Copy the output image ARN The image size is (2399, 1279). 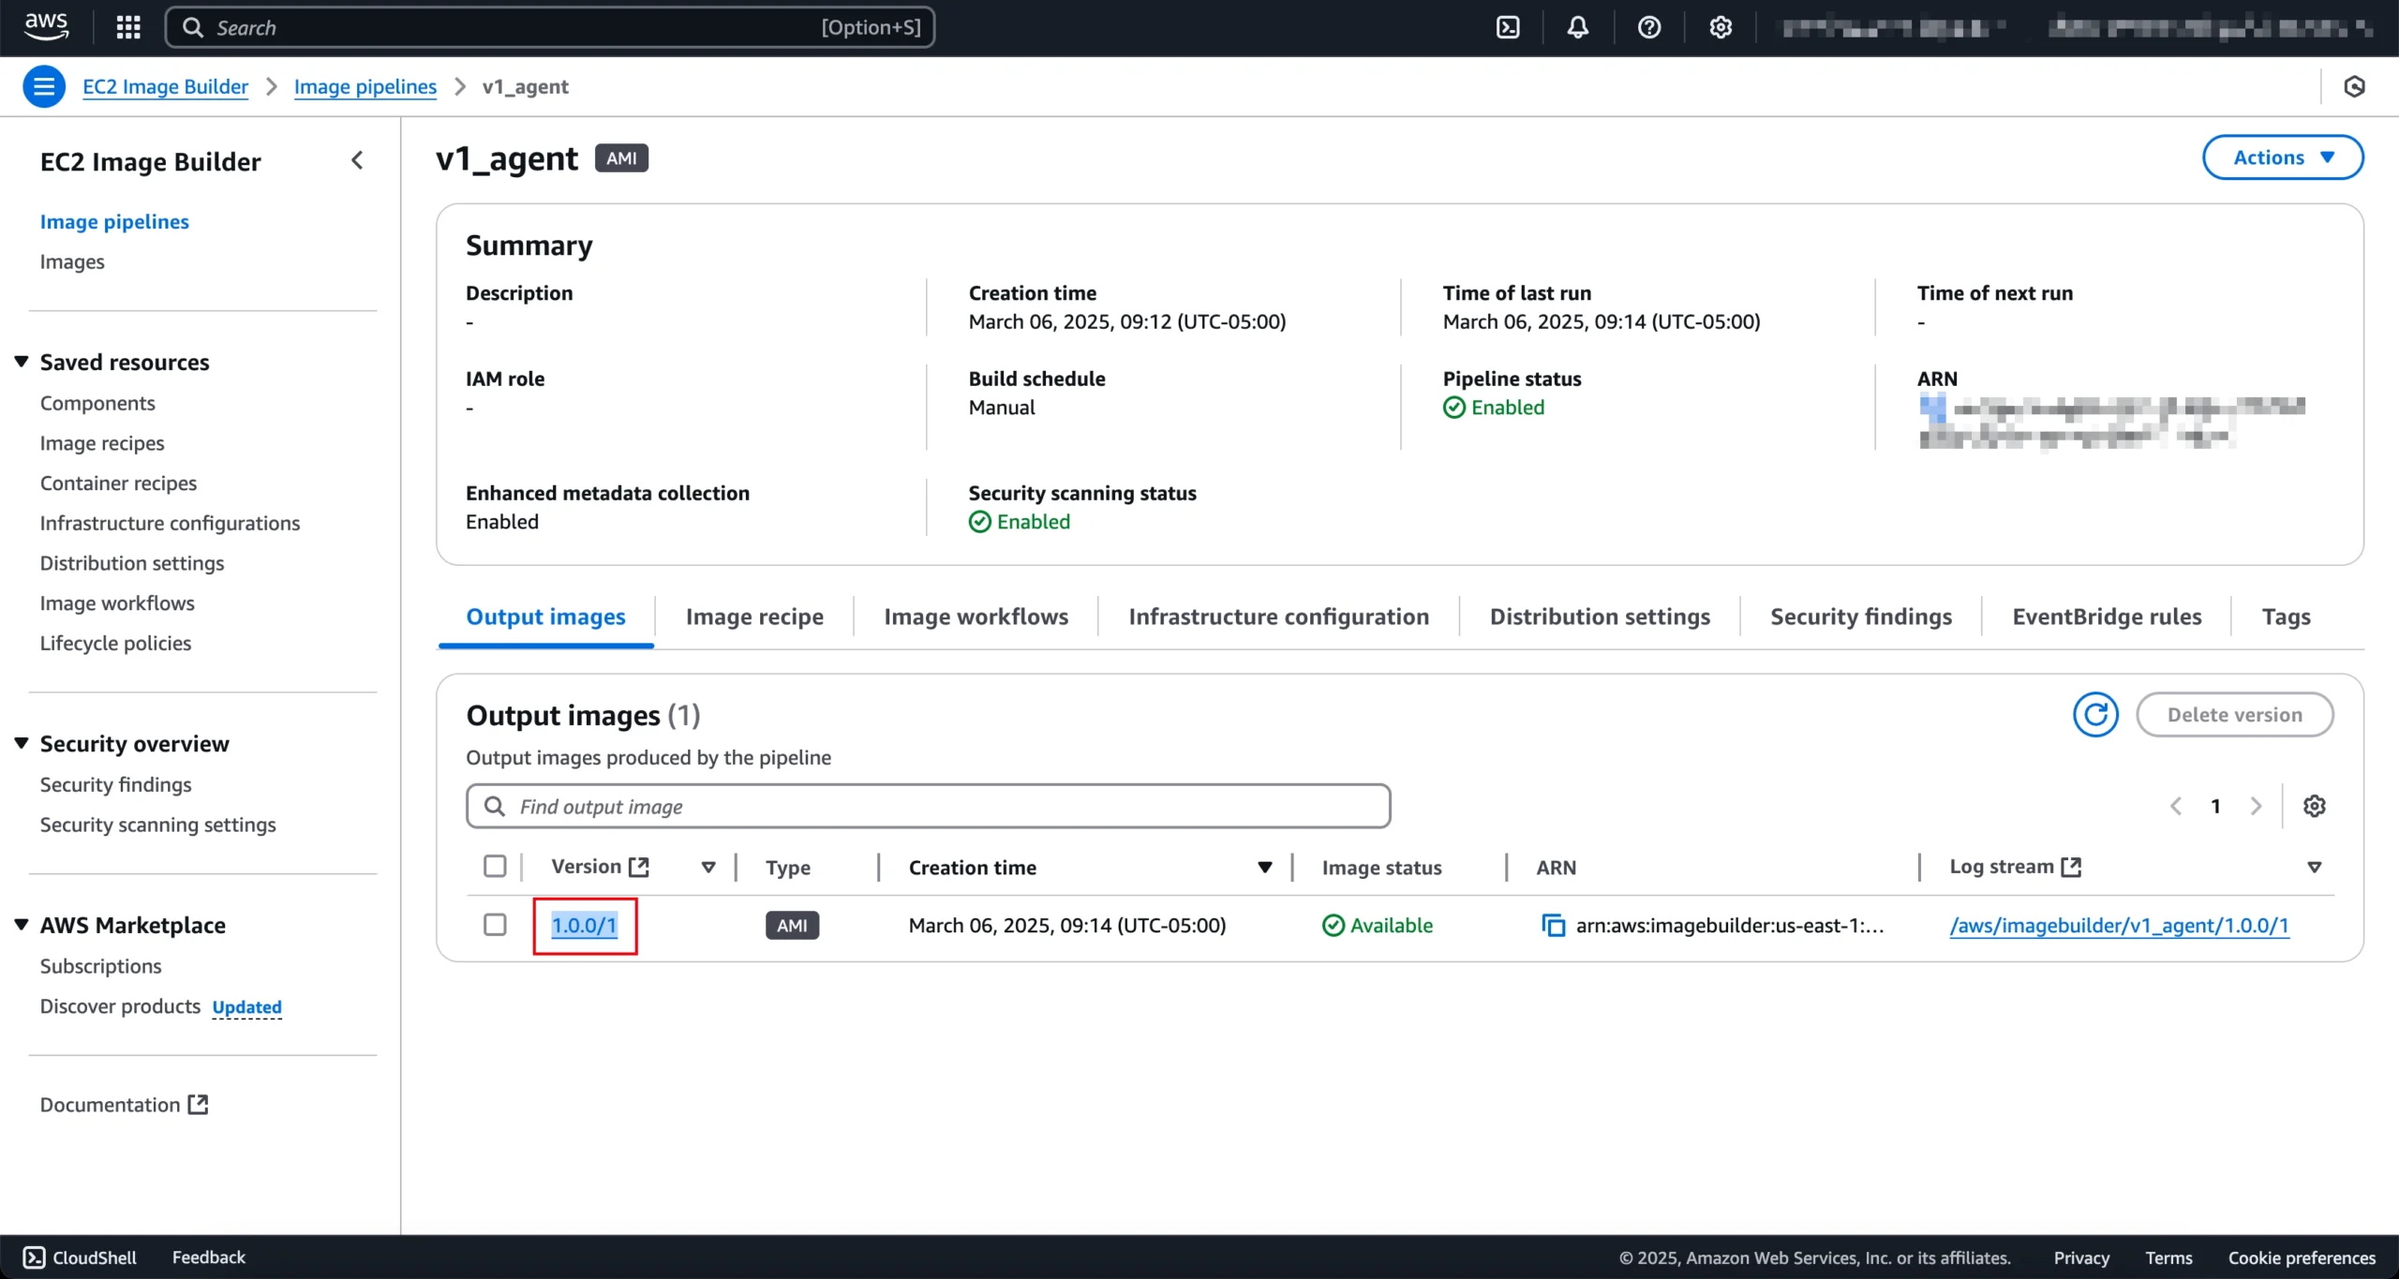tap(1553, 926)
